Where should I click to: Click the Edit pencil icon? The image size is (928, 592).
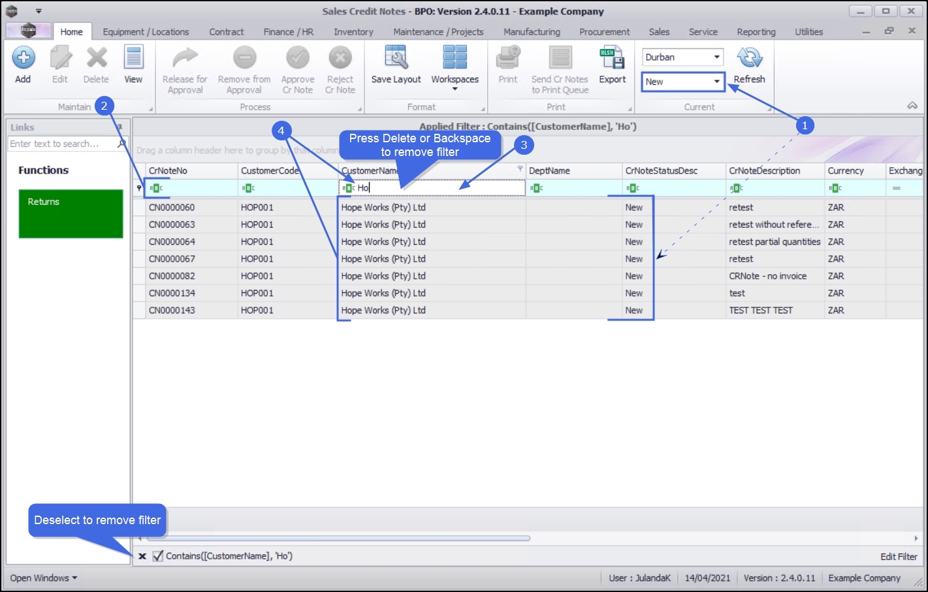click(x=60, y=58)
